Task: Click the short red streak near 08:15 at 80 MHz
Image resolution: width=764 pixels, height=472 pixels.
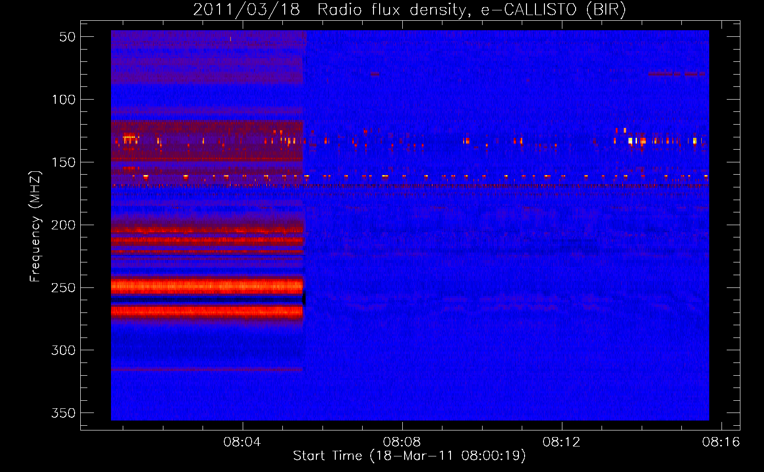Action: 677,74
